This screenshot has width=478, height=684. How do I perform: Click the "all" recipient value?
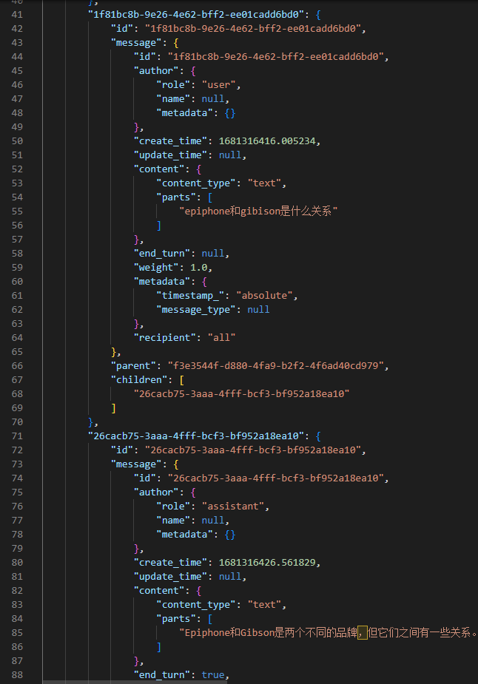point(223,338)
